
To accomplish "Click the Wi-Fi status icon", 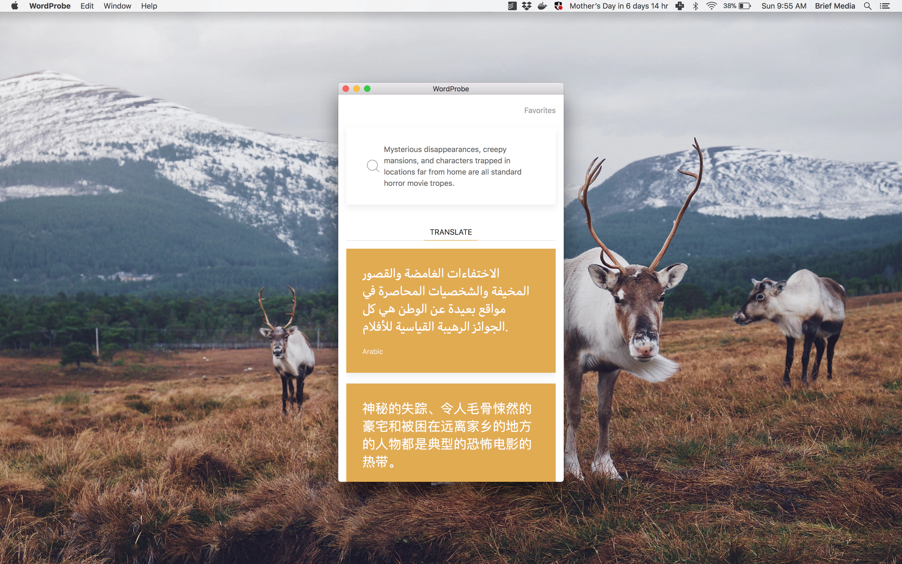I will coord(712,6).
